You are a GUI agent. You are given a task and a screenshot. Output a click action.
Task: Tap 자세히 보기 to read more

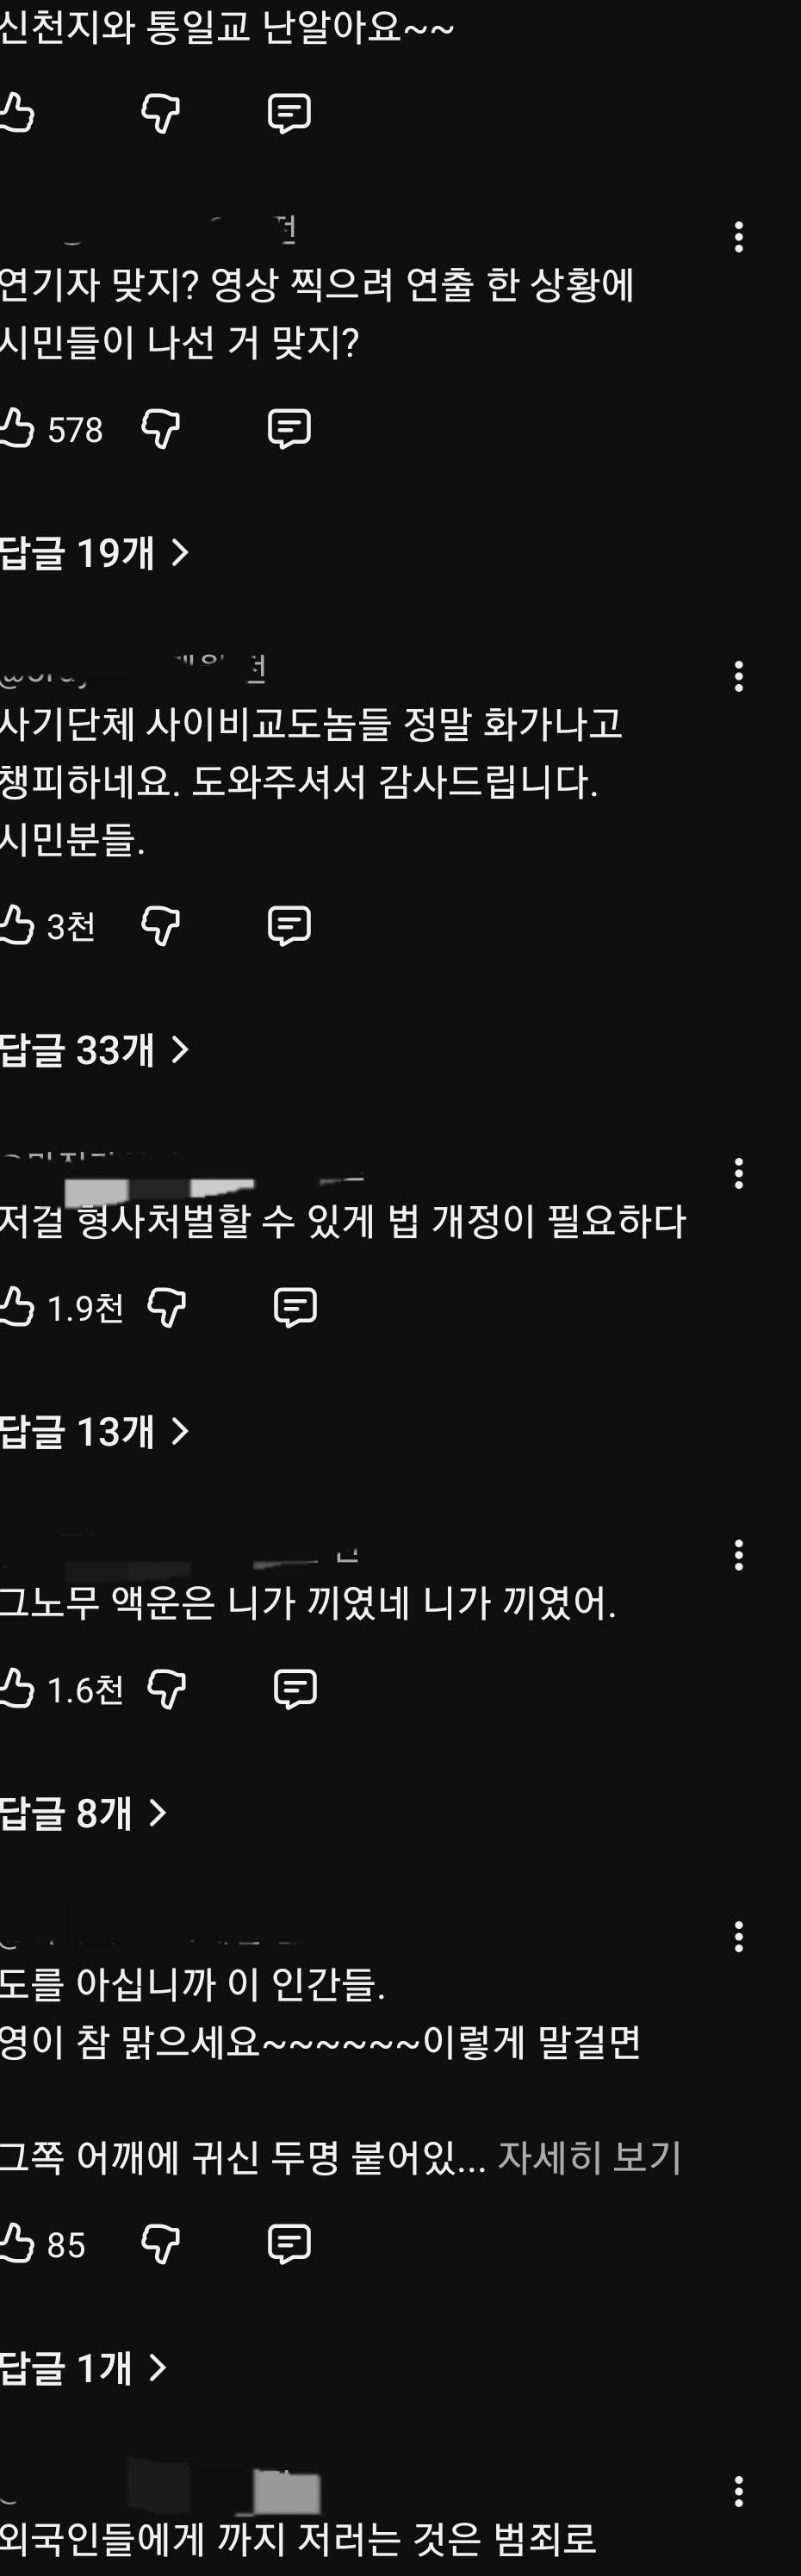[589, 2158]
